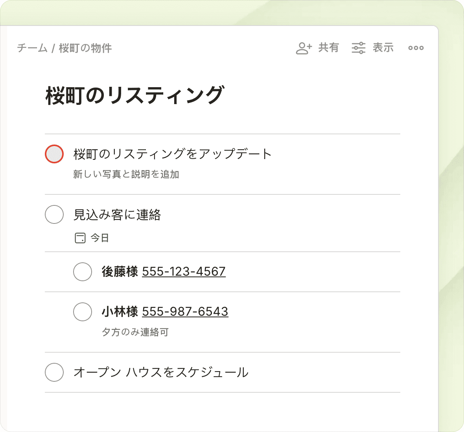Check off the 見込み客に連絡 task
The image size is (464, 432).
(x=54, y=214)
